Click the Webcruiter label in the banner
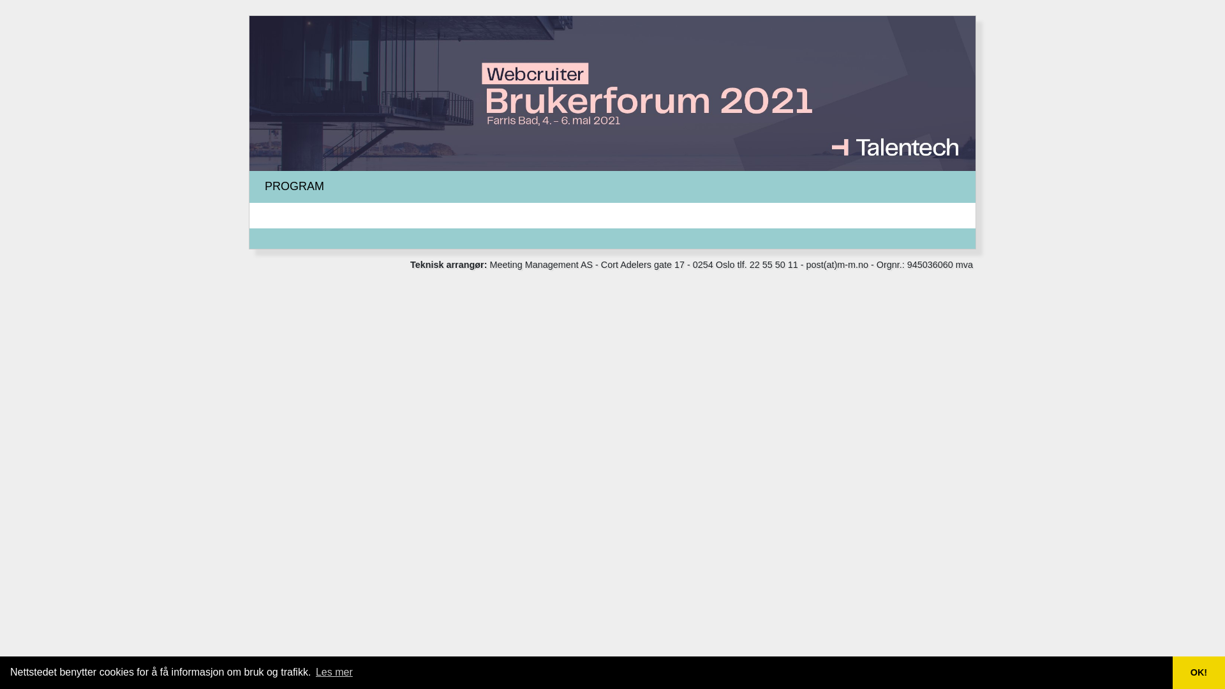1225x689 pixels. (535, 74)
